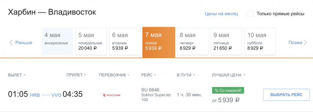313x112 pixels.
Task: Choose the 9 мая пятница date
Action: [x=226, y=41]
